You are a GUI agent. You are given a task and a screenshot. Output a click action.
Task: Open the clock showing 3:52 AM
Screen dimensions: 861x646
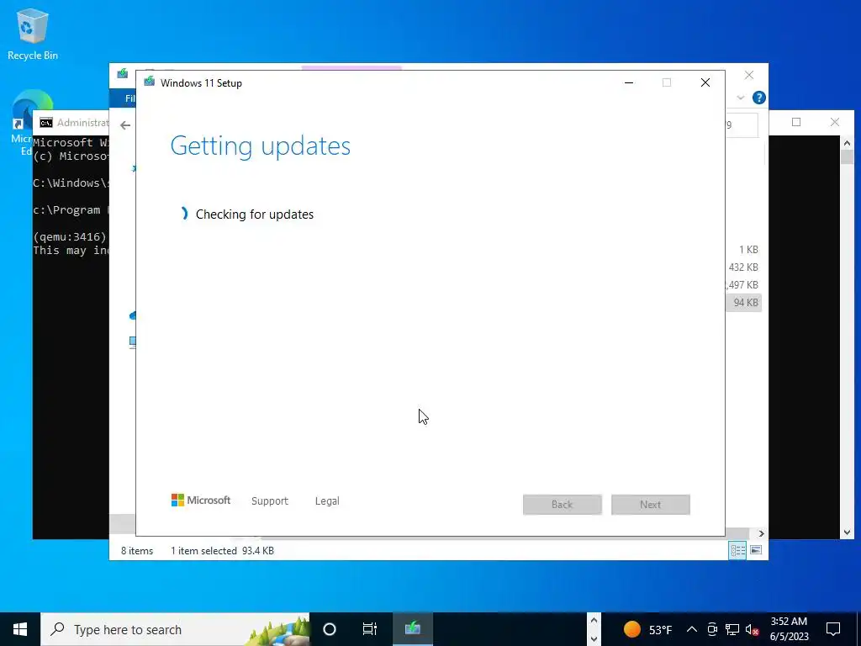(789, 629)
